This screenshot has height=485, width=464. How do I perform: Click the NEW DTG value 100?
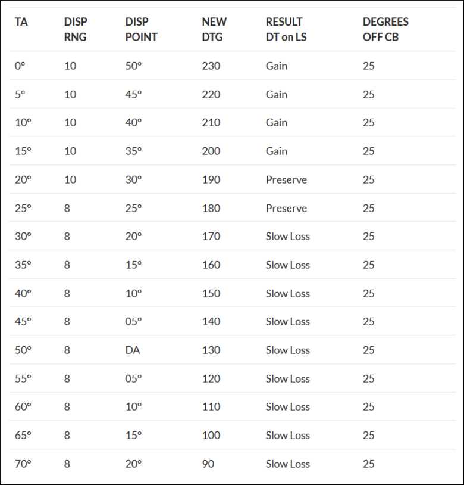(211, 435)
